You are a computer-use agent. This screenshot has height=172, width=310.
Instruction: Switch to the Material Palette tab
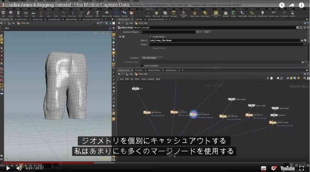[x=154, y=70]
